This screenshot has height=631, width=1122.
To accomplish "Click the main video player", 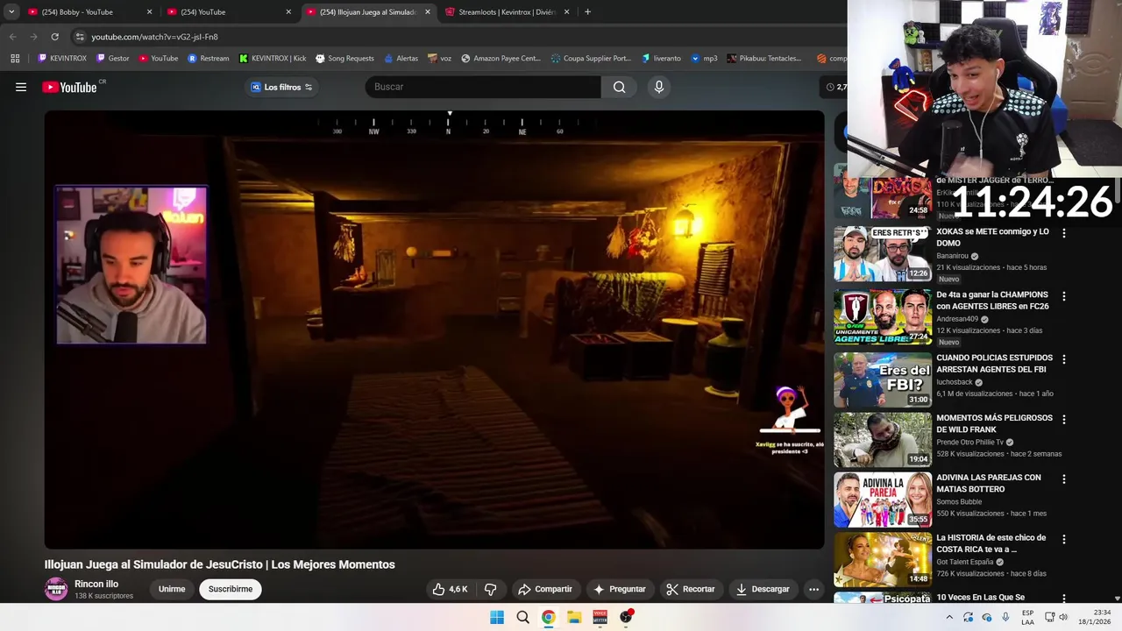I will pos(434,330).
